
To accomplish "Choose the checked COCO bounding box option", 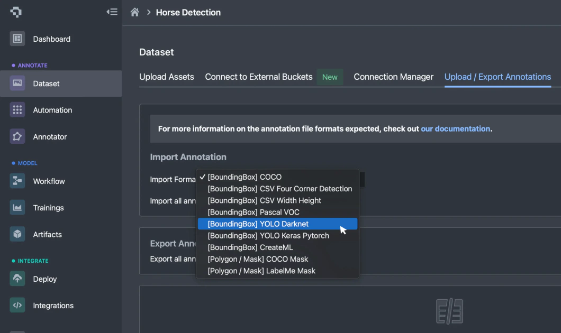I will (245, 177).
